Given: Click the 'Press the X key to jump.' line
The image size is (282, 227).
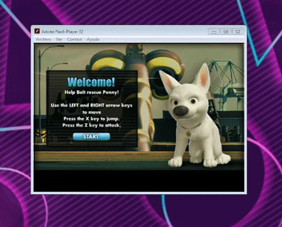Looking at the screenshot, I should coord(91,119).
